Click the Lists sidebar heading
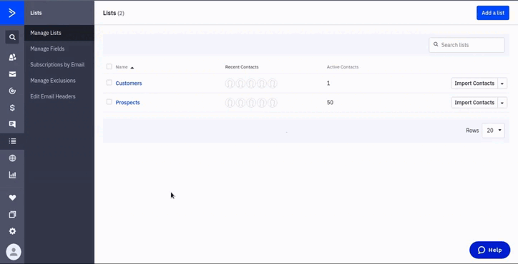This screenshot has height=264, width=518. click(36, 13)
